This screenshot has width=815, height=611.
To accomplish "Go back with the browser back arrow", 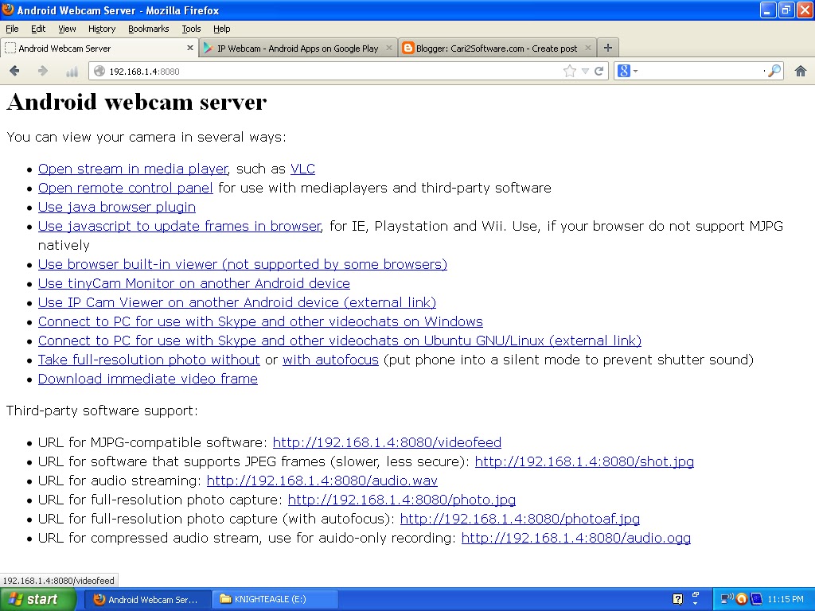I will pos(14,71).
